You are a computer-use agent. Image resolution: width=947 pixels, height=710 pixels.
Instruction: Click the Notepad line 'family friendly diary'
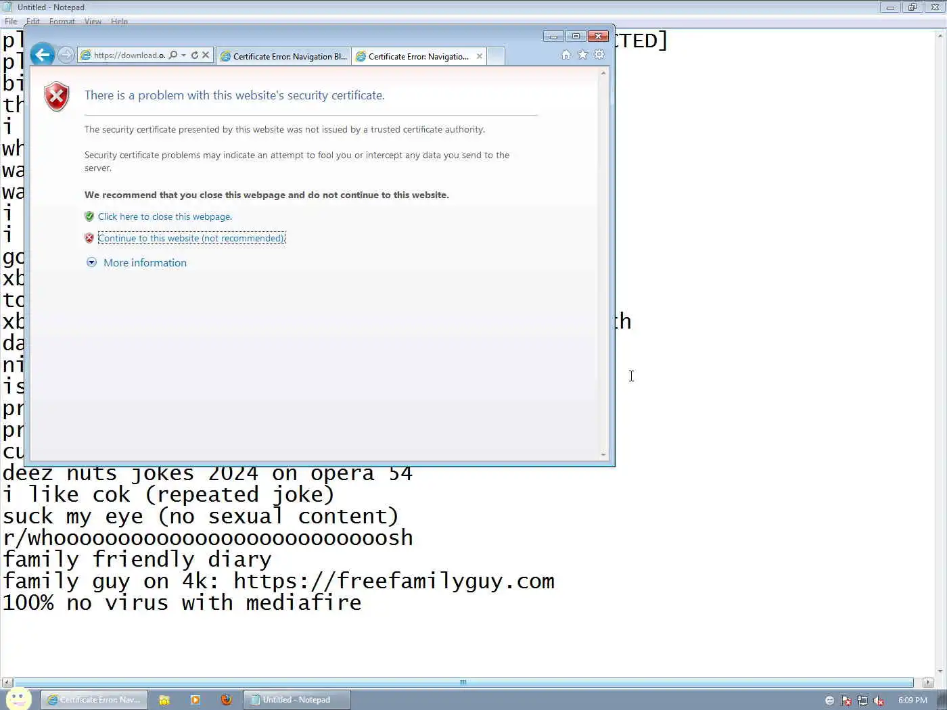click(137, 560)
